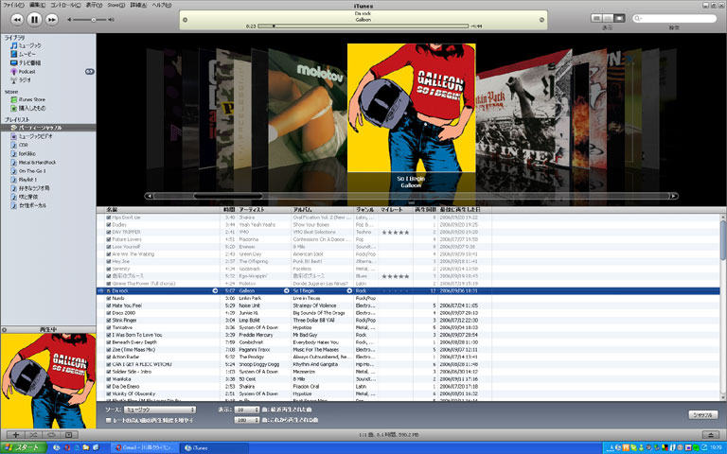Open the upcoming songs count dropdown showing 100

pos(245,419)
